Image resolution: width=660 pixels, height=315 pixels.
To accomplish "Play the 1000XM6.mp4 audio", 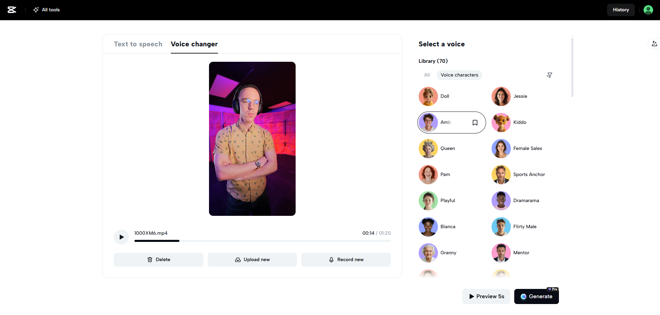I will point(121,237).
